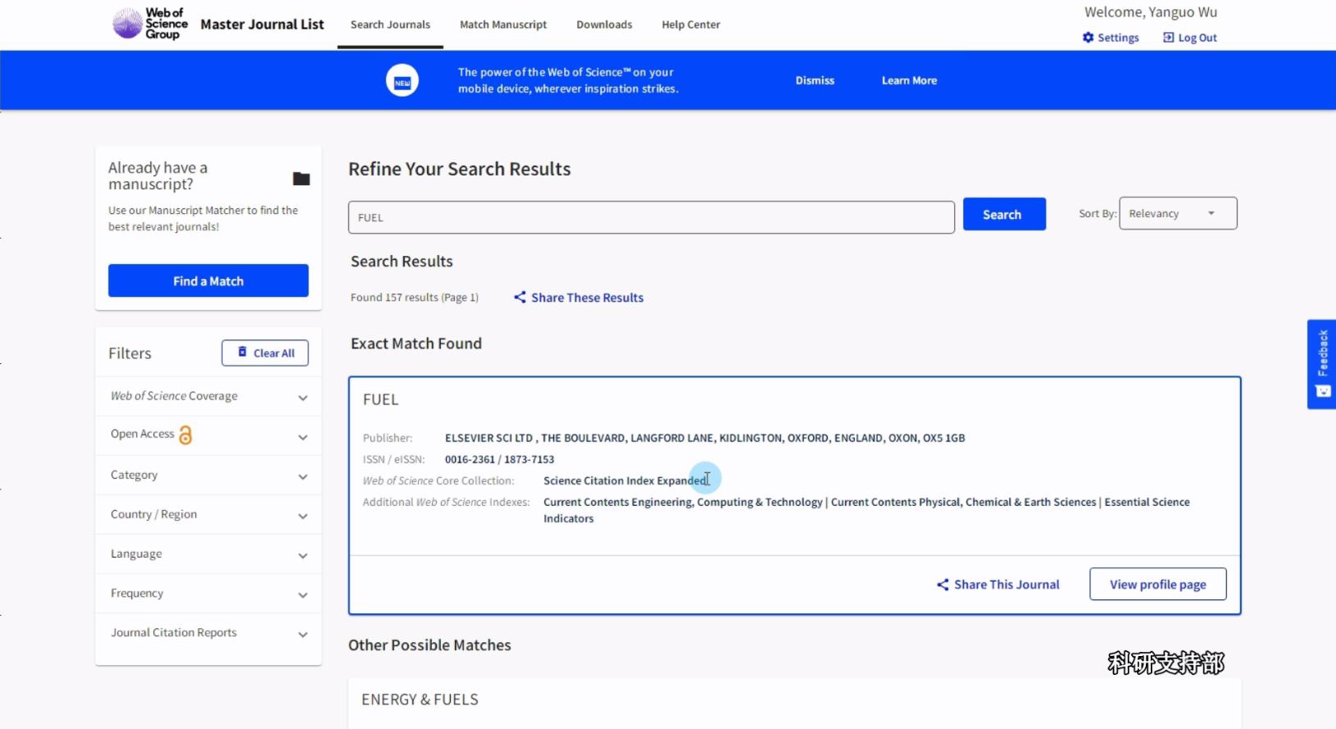Expand the Category filter section

point(302,476)
